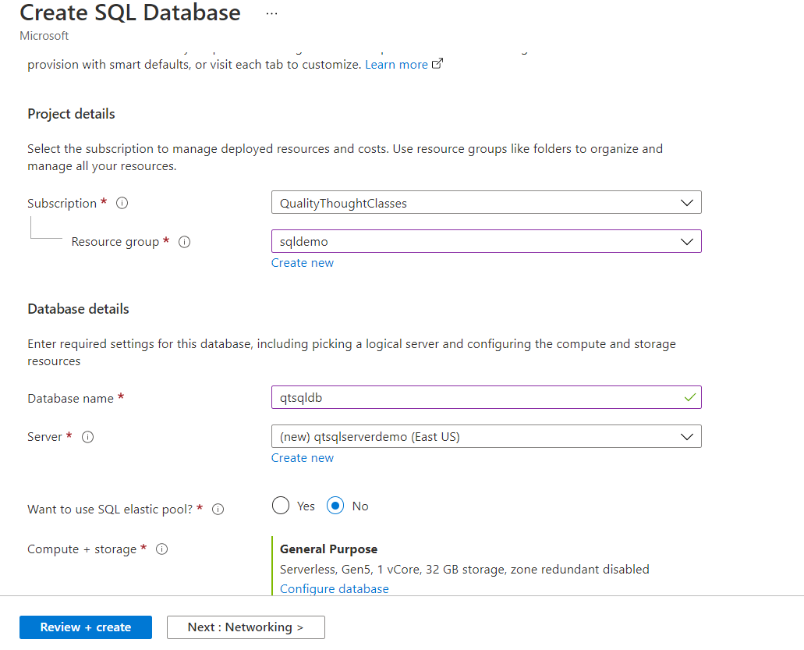
Task: Click Create new under Resource group
Action: click(303, 263)
